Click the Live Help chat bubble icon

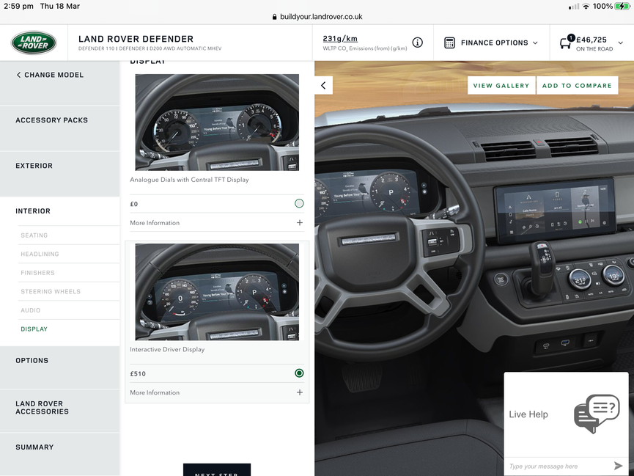tap(597, 413)
